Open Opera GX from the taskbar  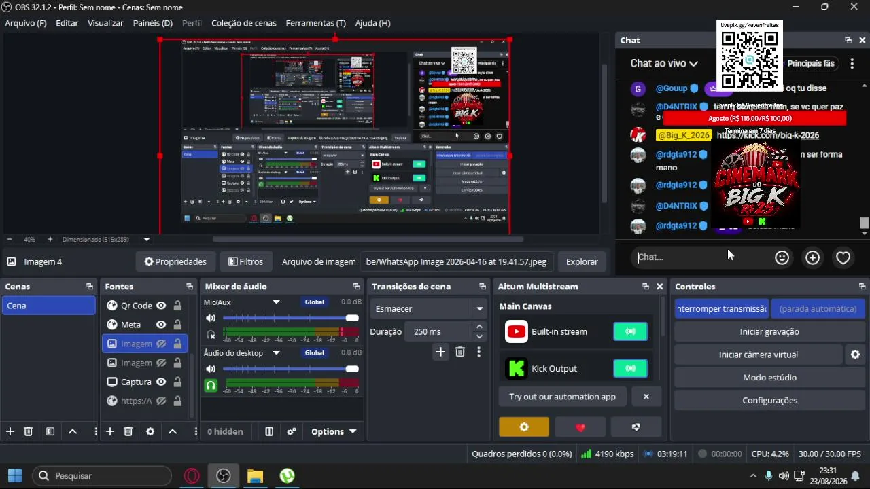pyautogui.click(x=192, y=476)
